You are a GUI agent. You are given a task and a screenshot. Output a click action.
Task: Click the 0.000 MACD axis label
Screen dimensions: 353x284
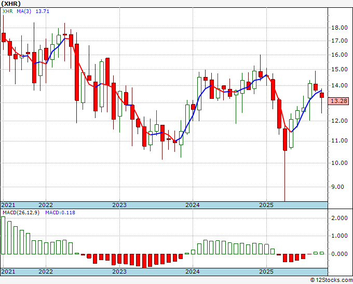tap(340, 254)
